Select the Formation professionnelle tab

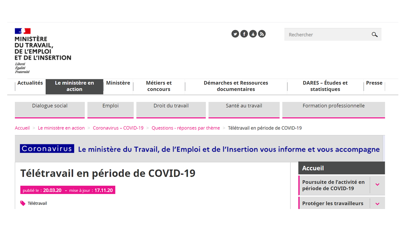tap(333, 106)
